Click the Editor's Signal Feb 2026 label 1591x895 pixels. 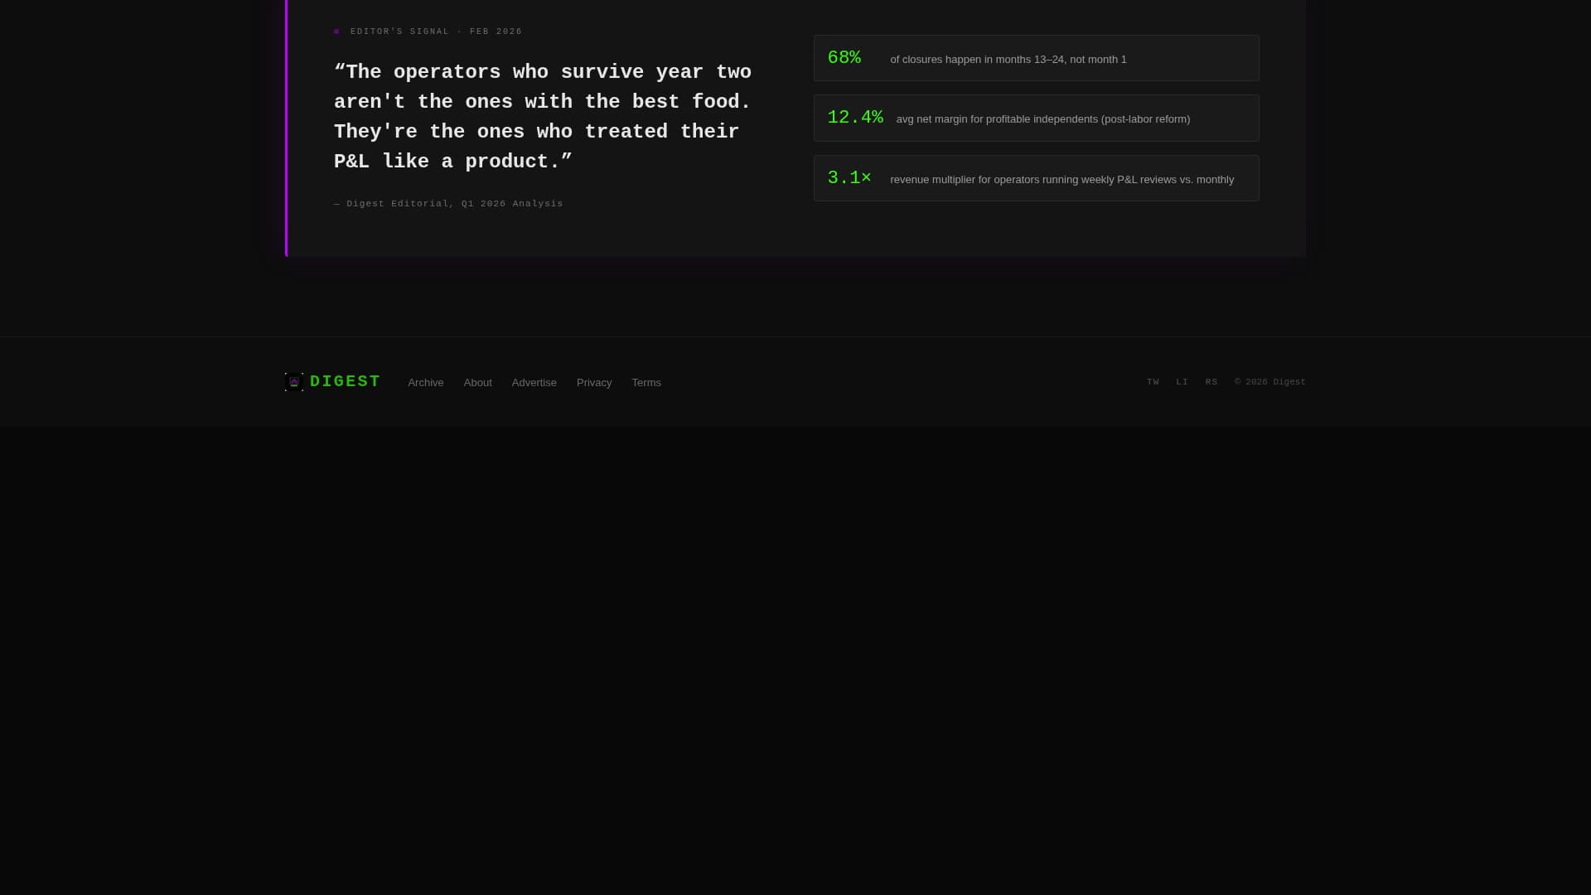pos(437,31)
